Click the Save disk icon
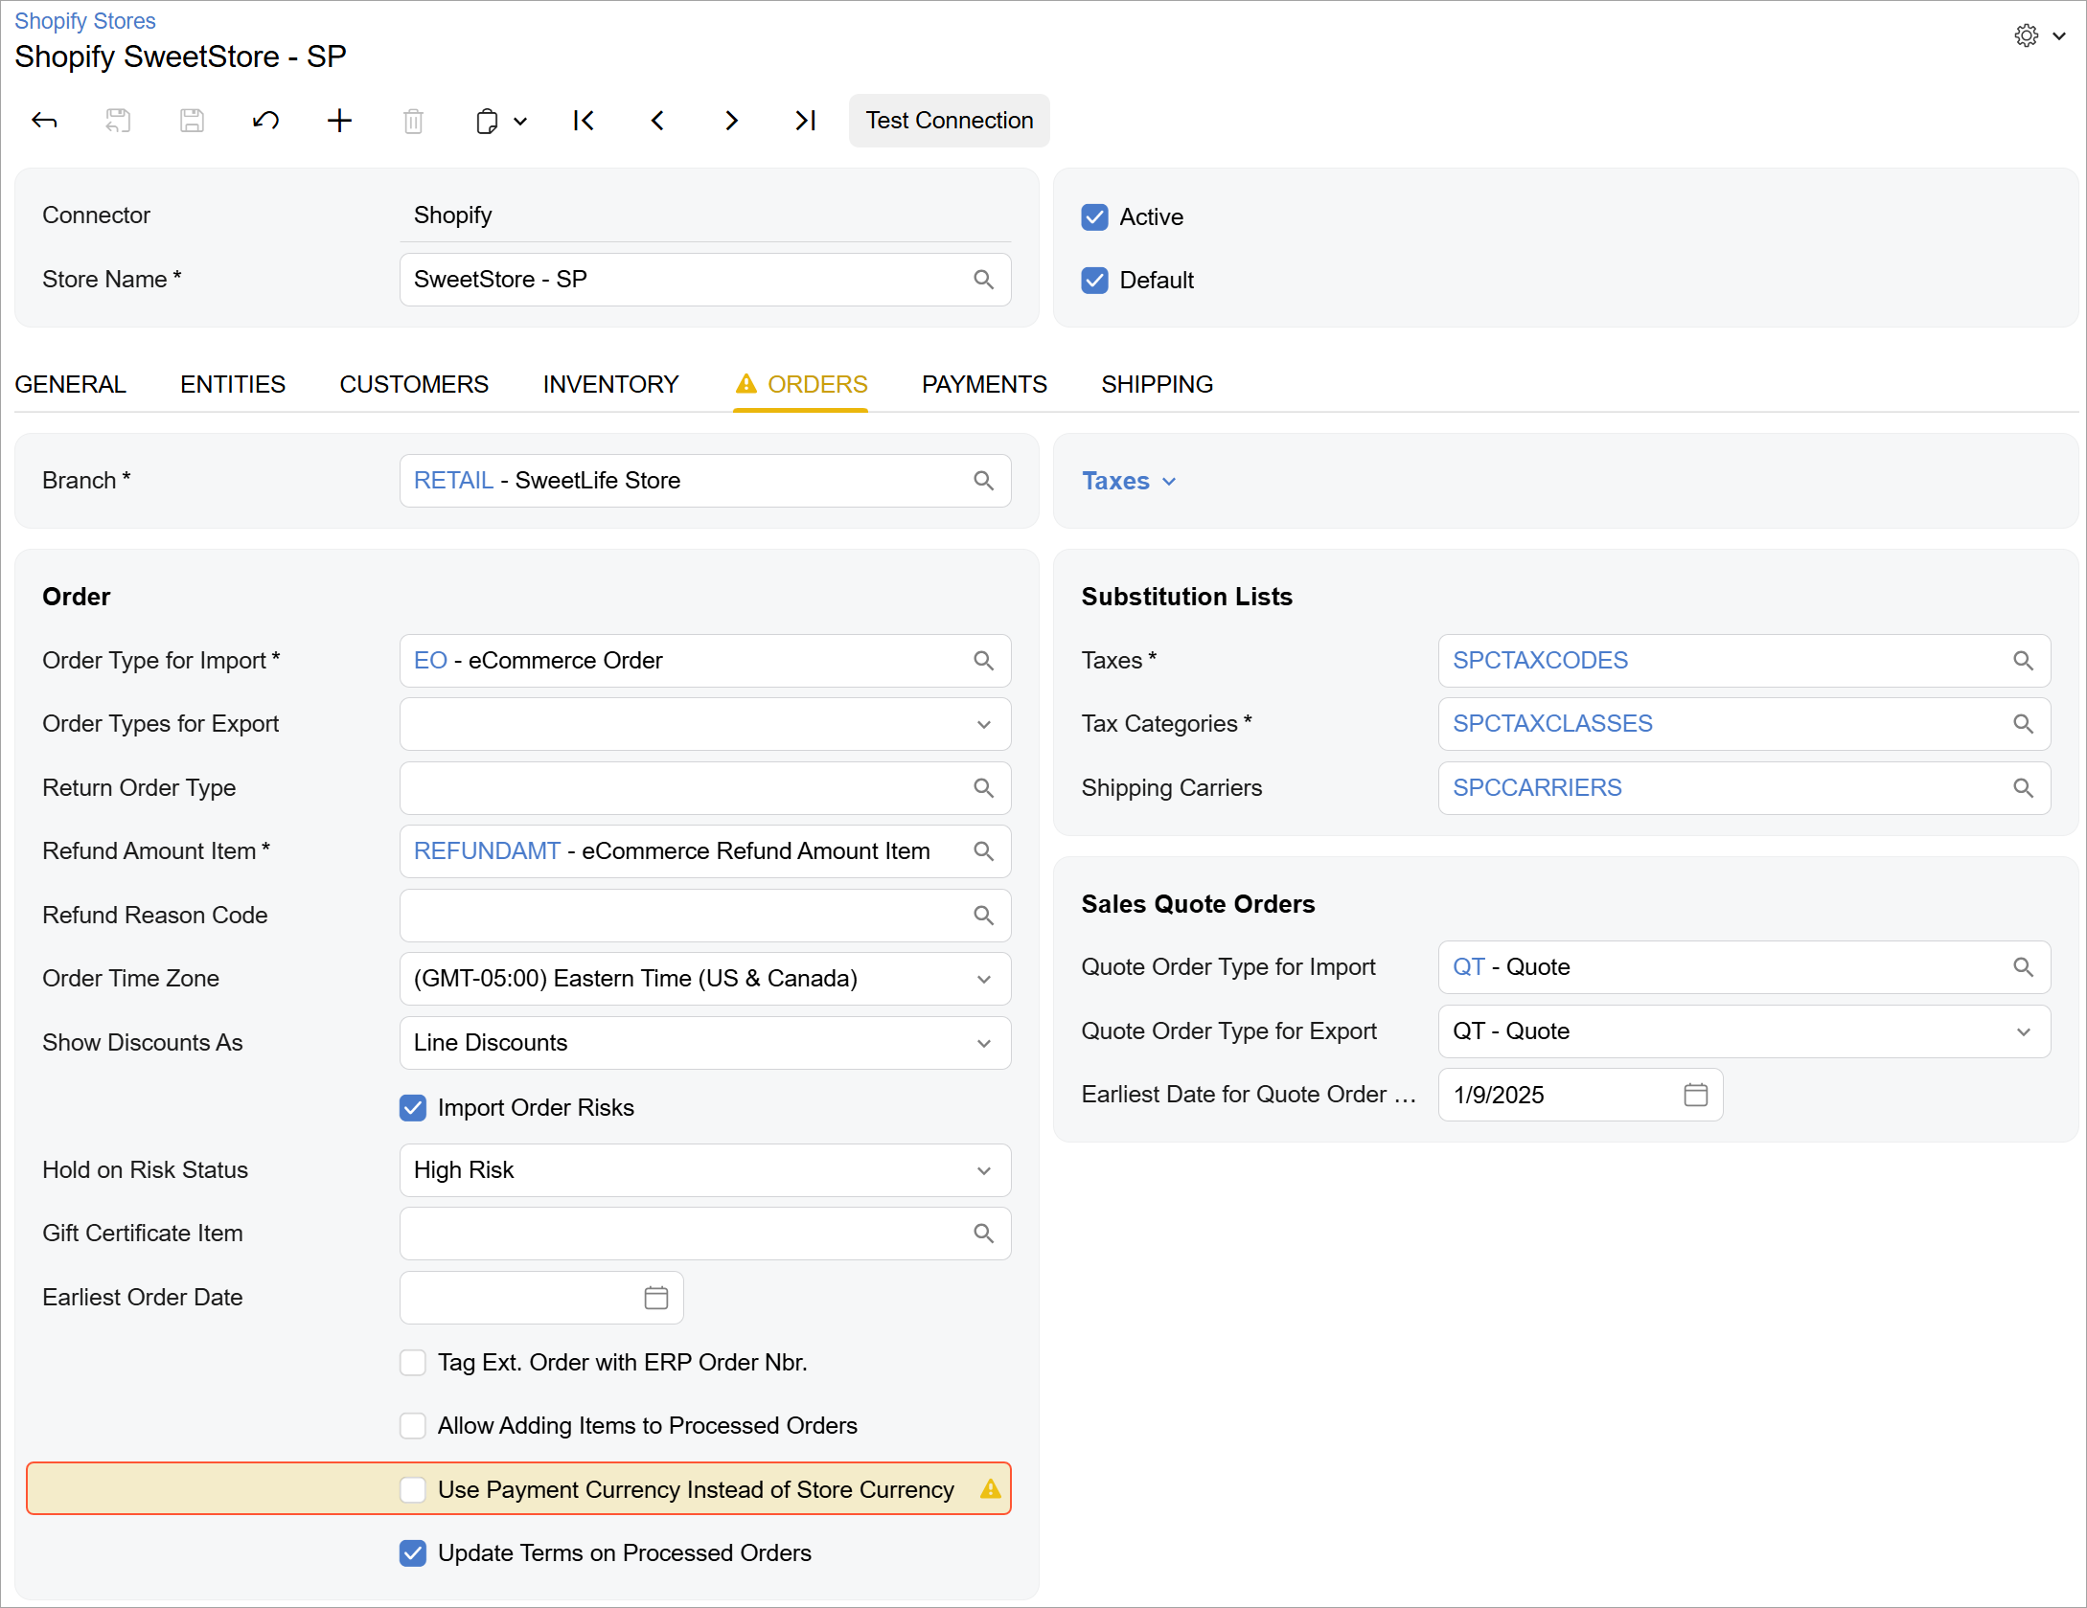The width and height of the screenshot is (2087, 1608). pos(192,121)
